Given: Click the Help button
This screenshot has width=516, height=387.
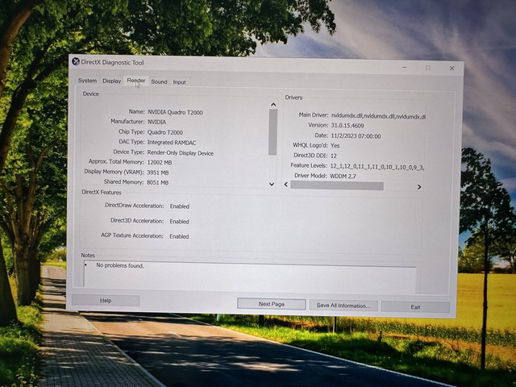Looking at the screenshot, I should [x=106, y=301].
